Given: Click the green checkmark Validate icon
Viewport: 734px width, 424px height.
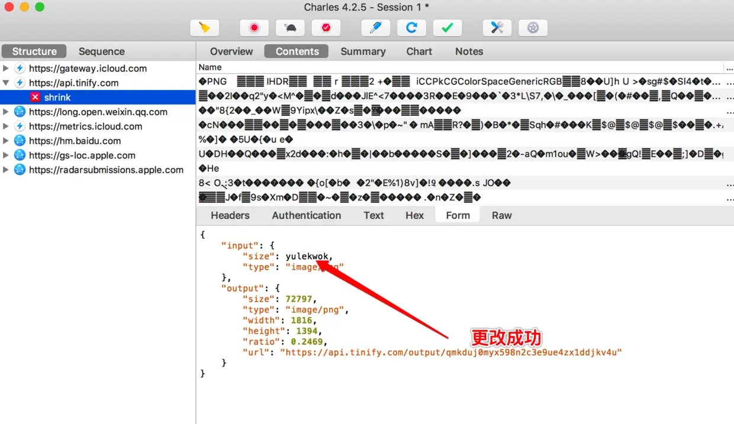Looking at the screenshot, I should 448,28.
